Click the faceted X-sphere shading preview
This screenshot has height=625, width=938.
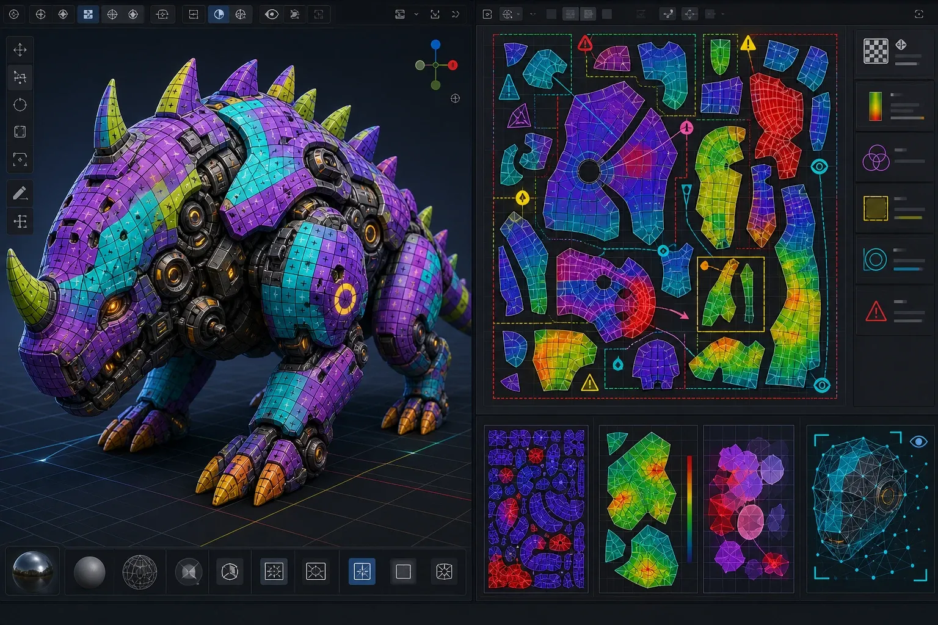point(189,572)
